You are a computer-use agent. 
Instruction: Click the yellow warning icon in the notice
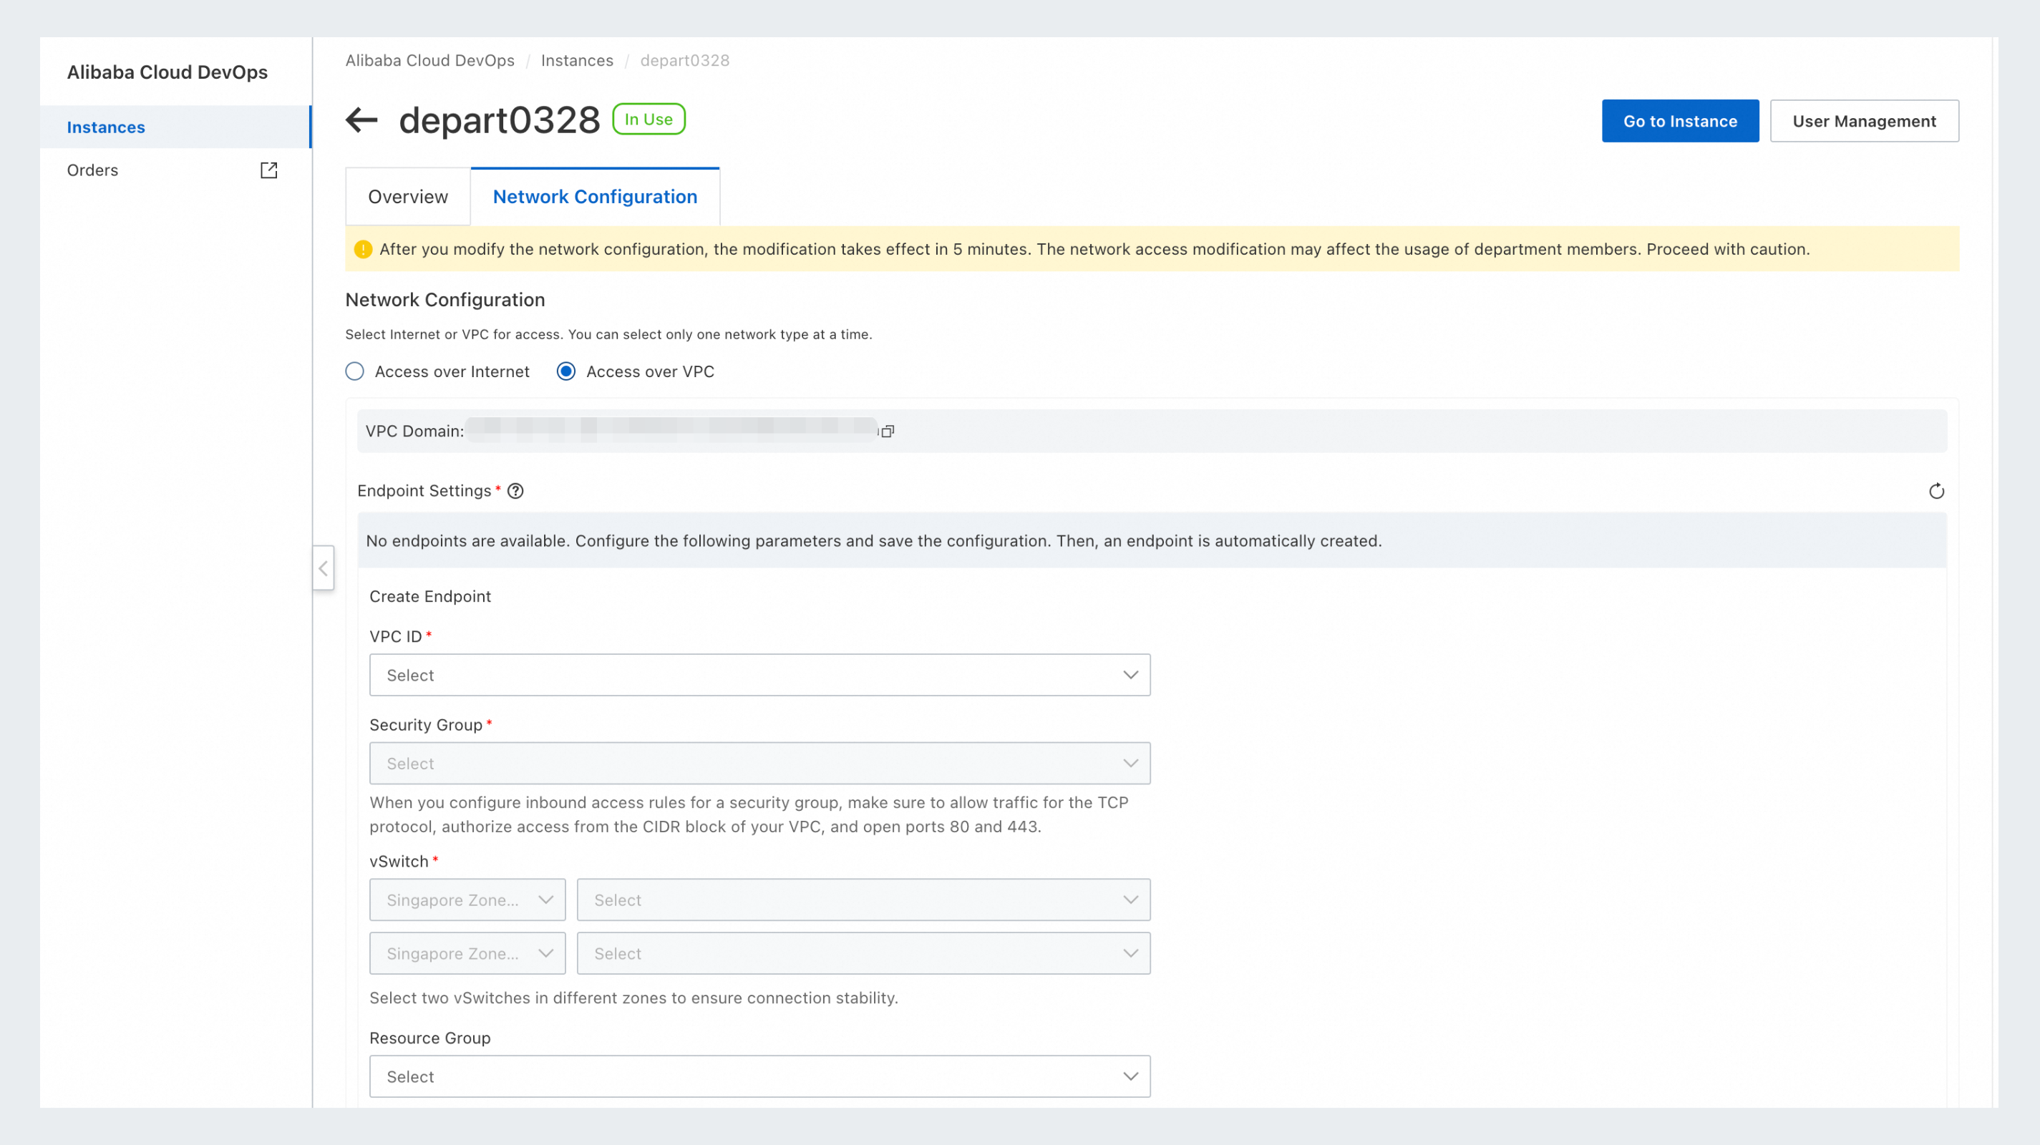click(364, 250)
